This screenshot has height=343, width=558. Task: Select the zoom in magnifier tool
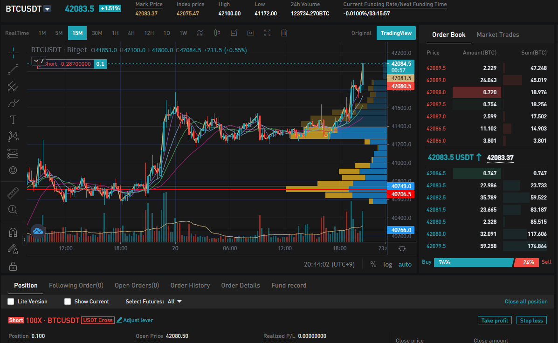[x=13, y=210]
